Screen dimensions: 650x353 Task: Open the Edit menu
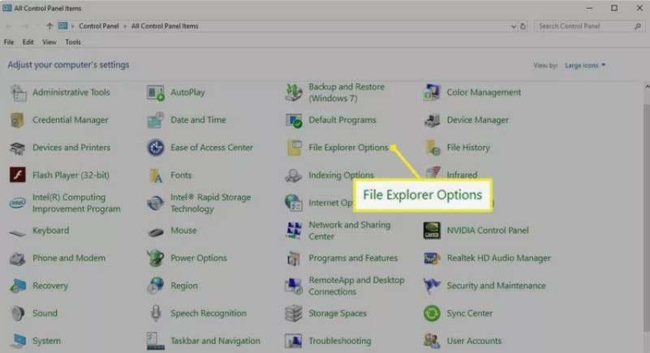pyautogui.click(x=28, y=42)
